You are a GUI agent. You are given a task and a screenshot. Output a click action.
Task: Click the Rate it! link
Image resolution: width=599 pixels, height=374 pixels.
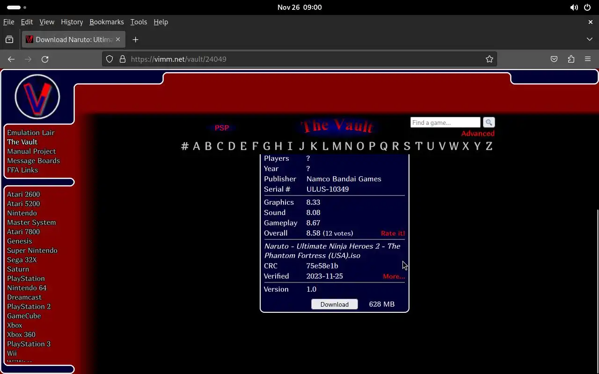[393, 233]
